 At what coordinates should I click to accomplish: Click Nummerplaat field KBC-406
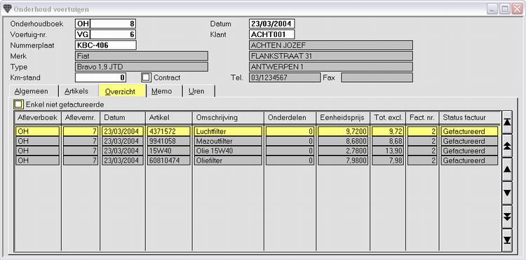tap(106, 46)
